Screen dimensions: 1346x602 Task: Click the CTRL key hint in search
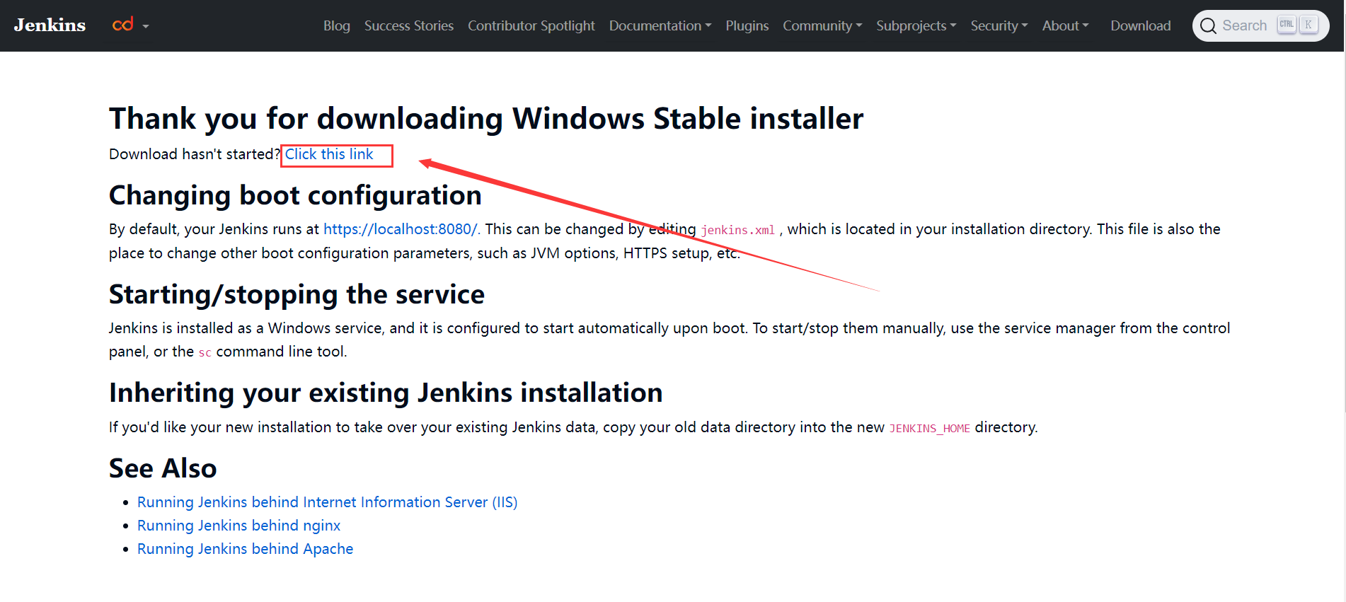tap(1287, 25)
